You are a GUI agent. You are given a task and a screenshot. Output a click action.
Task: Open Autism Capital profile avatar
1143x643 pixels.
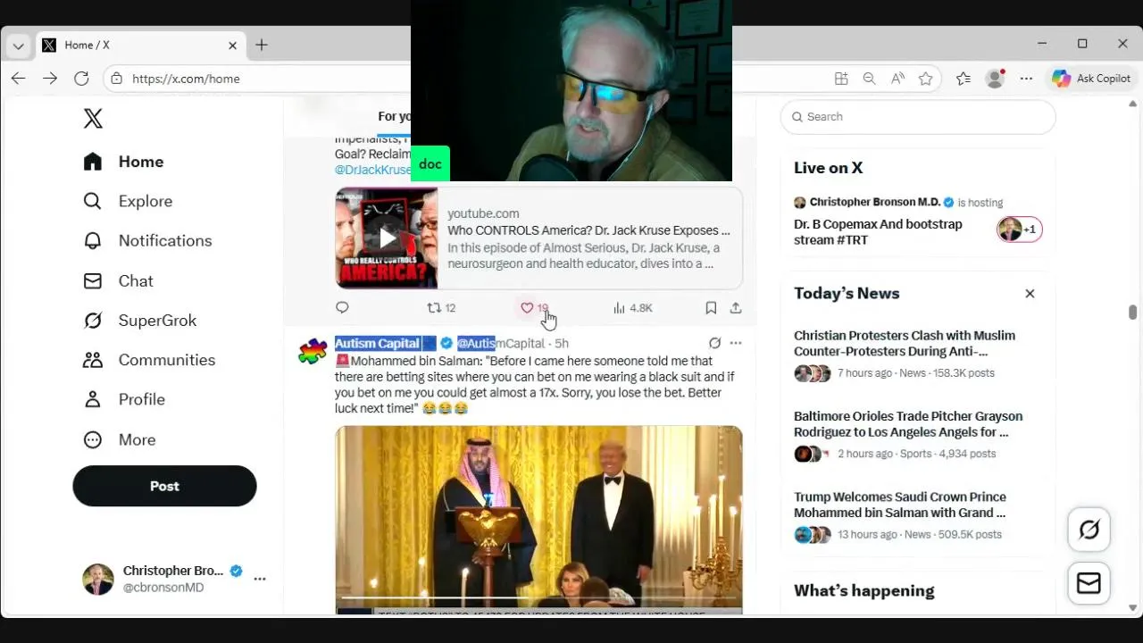(x=313, y=352)
